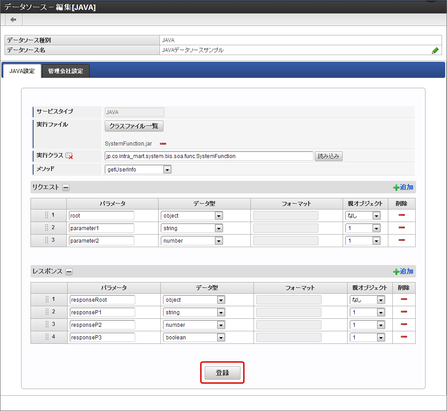Click the back arrow icon

13,20
